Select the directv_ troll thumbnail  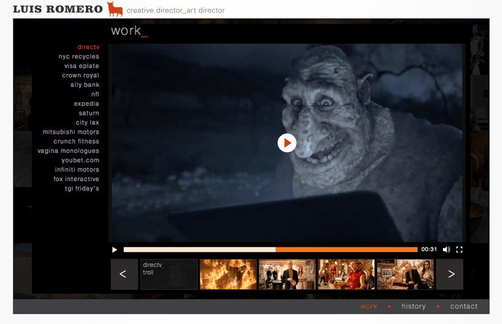(x=169, y=274)
